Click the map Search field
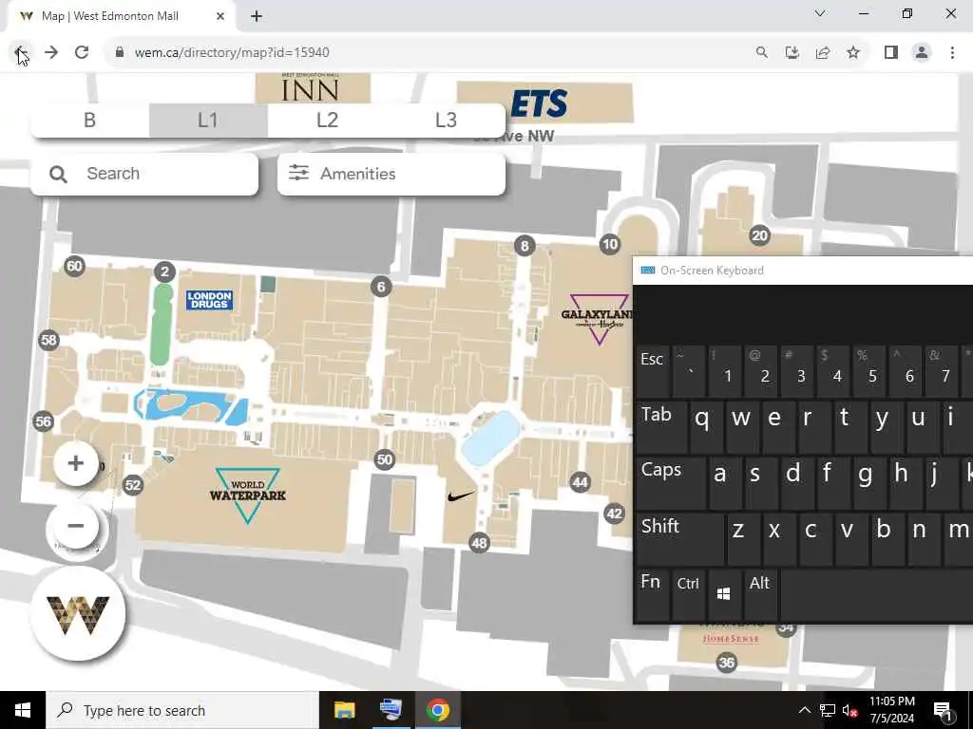The image size is (973, 729). point(144,174)
